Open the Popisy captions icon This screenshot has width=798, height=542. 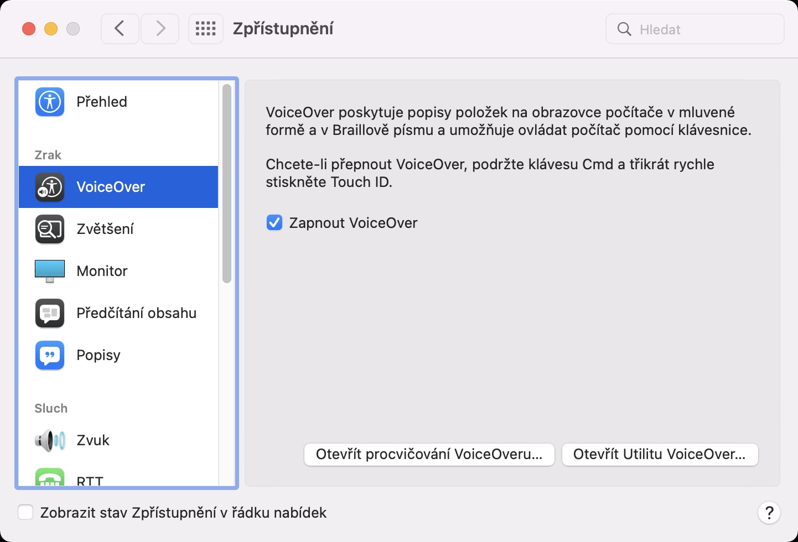pos(50,355)
